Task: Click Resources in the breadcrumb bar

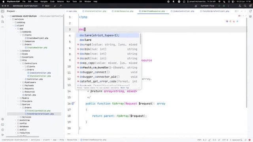Action: click(72, 140)
